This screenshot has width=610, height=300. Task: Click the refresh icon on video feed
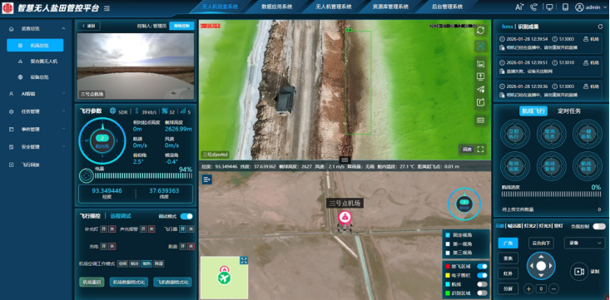(x=480, y=30)
